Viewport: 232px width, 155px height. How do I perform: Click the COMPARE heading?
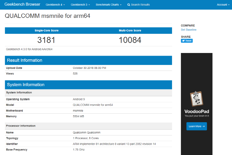pyautogui.click(x=188, y=26)
